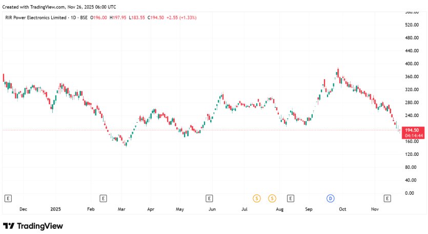
Task: Select the Mar label on the time axis
Action: 121,209
